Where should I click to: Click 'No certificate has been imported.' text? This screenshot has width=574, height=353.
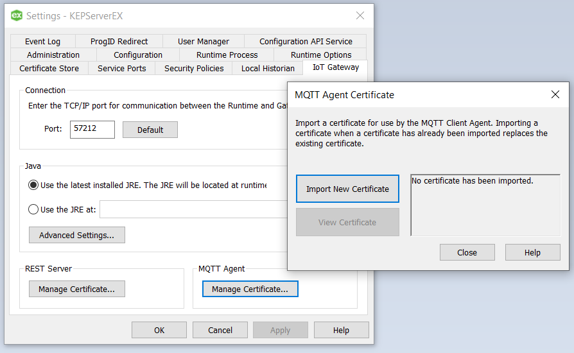click(x=473, y=181)
